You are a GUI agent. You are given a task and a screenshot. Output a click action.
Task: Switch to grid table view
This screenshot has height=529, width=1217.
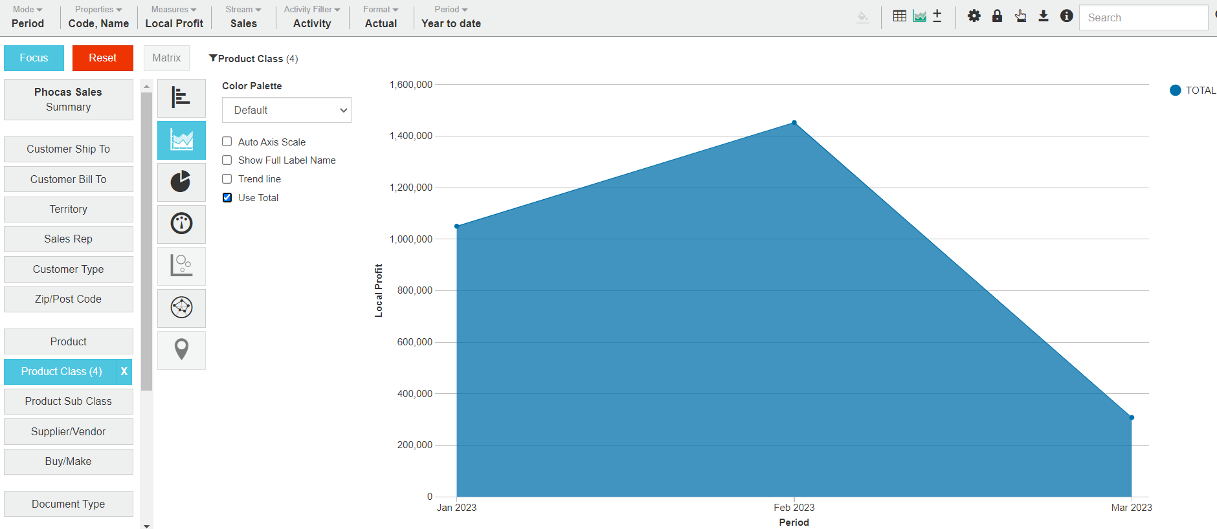coord(899,16)
